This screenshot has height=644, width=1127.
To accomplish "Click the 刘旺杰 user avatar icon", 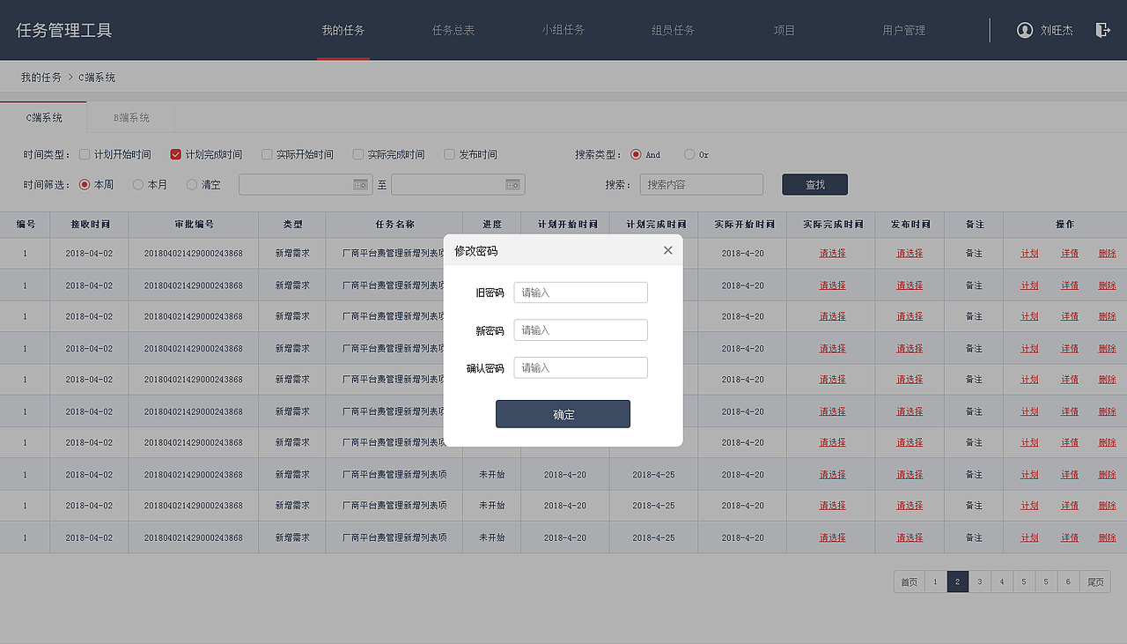I will [x=1024, y=29].
